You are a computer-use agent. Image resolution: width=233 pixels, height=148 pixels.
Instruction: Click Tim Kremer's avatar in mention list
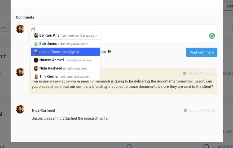coord(36,77)
